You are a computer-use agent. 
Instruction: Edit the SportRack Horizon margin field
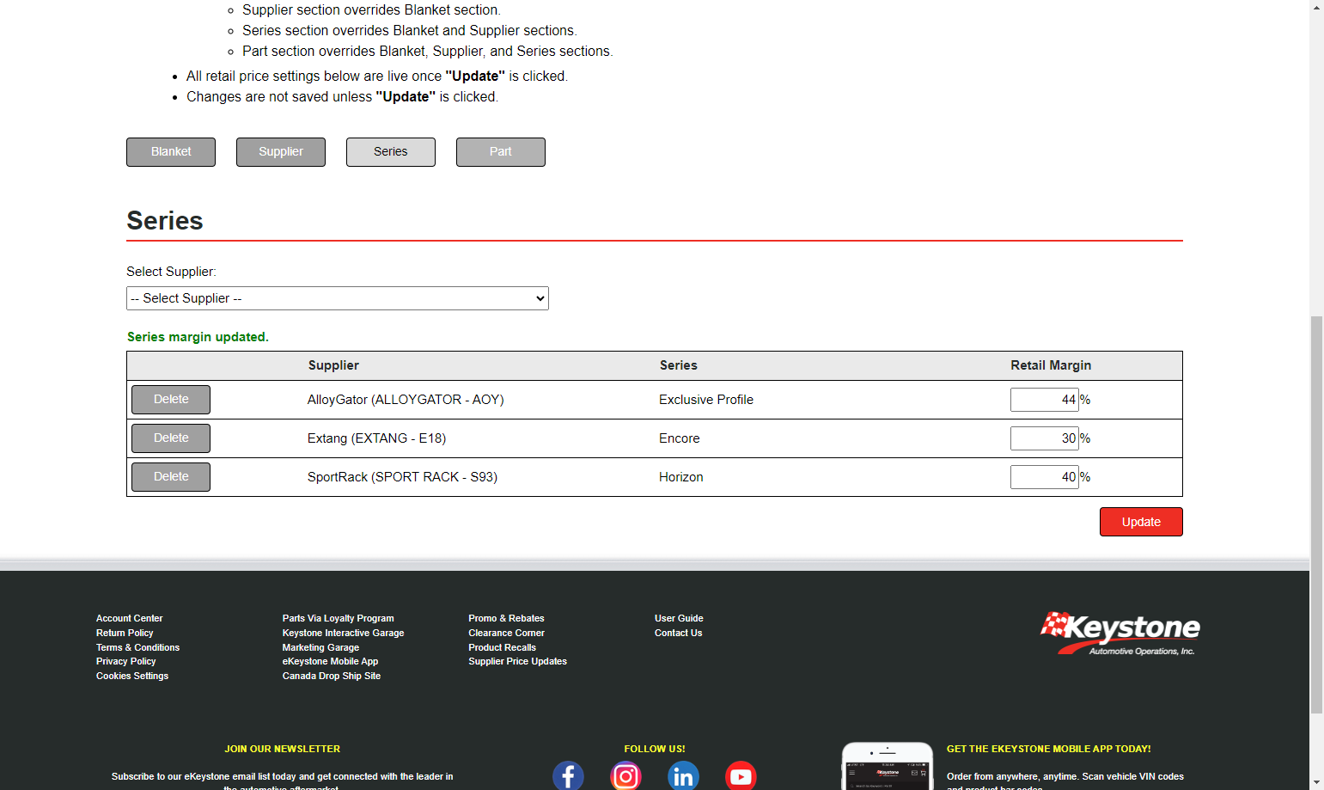click(1045, 477)
